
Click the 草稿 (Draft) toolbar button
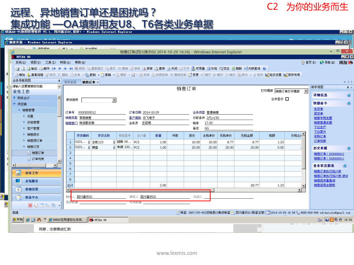pyautogui.click(x=106, y=75)
